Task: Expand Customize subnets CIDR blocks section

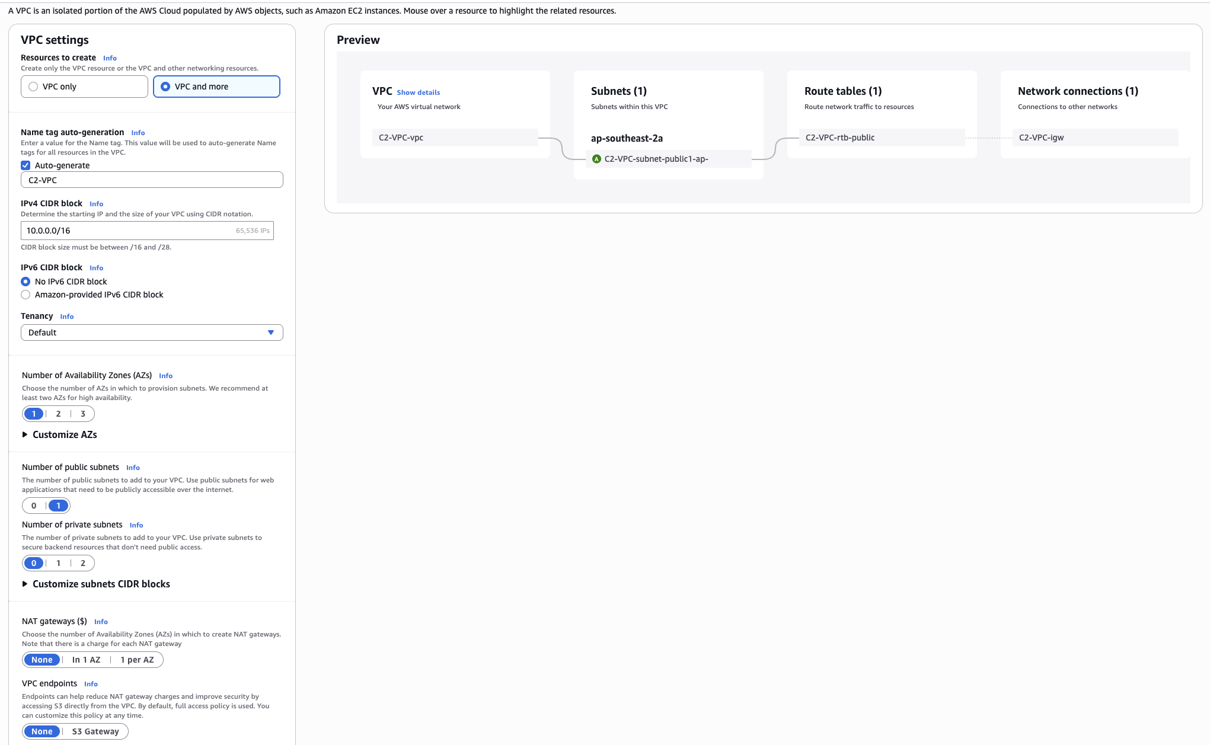Action: click(96, 584)
